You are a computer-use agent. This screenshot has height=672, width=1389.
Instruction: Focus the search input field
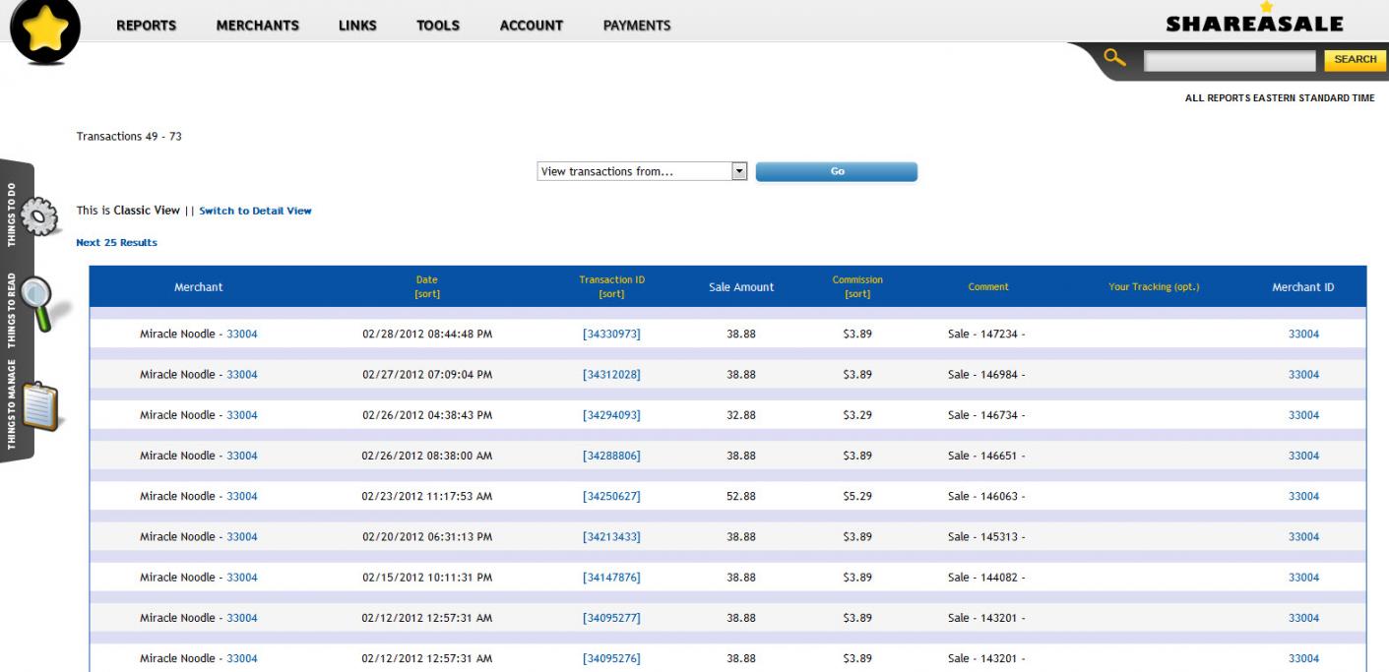coord(1230,61)
